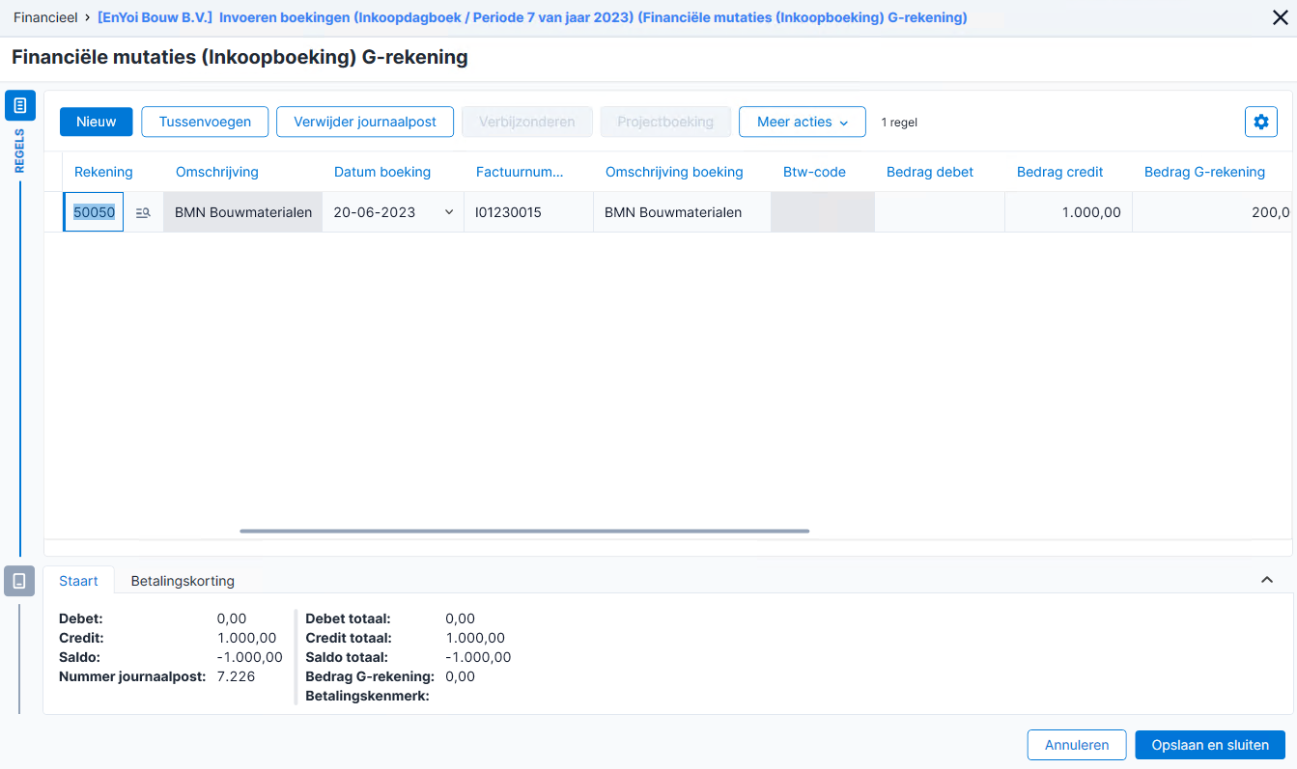Open the Datum boeking date dropdown
Viewport: 1297px width, 769px height.
tap(448, 212)
